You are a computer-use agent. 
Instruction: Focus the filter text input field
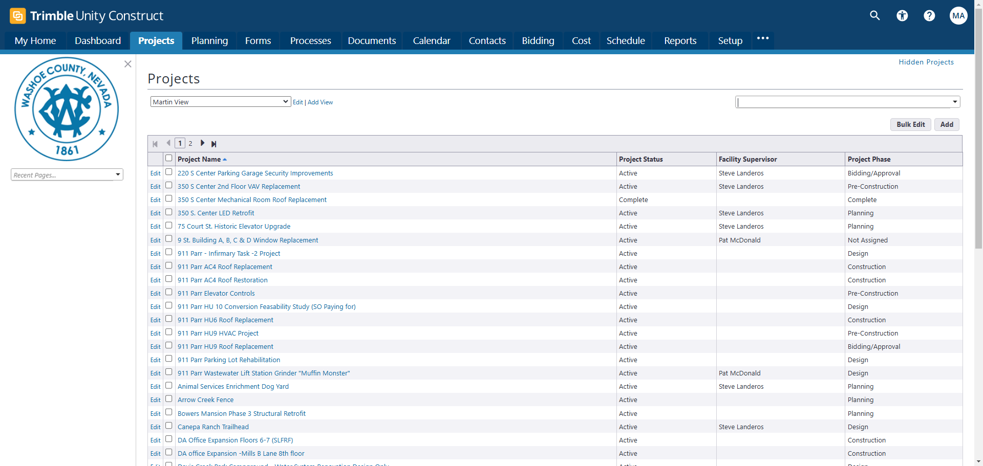(x=843, y=102)
